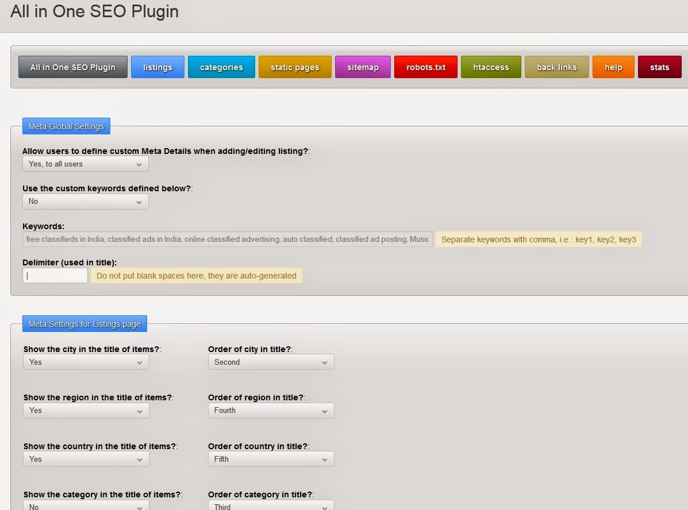688x510 pixels.
Task: Click the Meta Settings for Listings page heading
Action: point(84,324)
